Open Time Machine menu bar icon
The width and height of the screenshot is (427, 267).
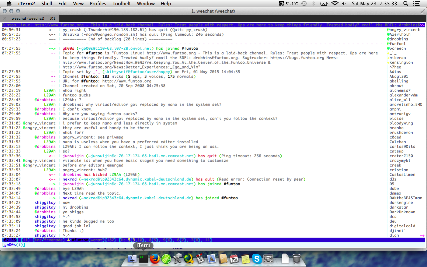pos(304,4)
